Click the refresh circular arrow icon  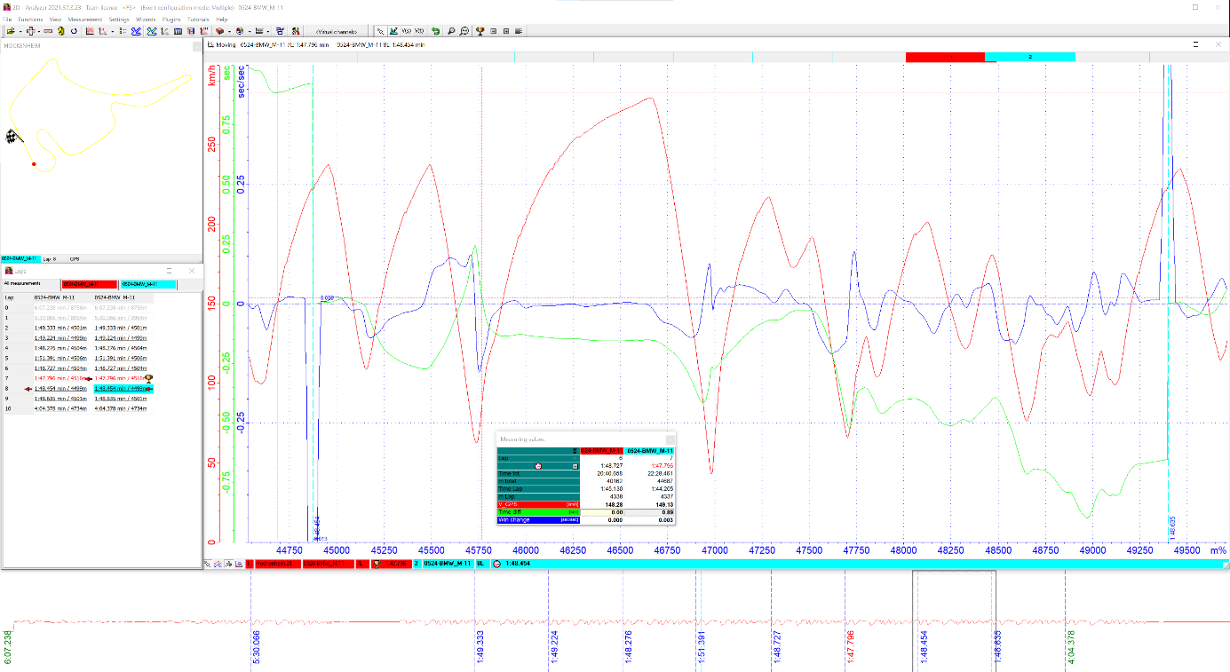click(x=74, y=31)
